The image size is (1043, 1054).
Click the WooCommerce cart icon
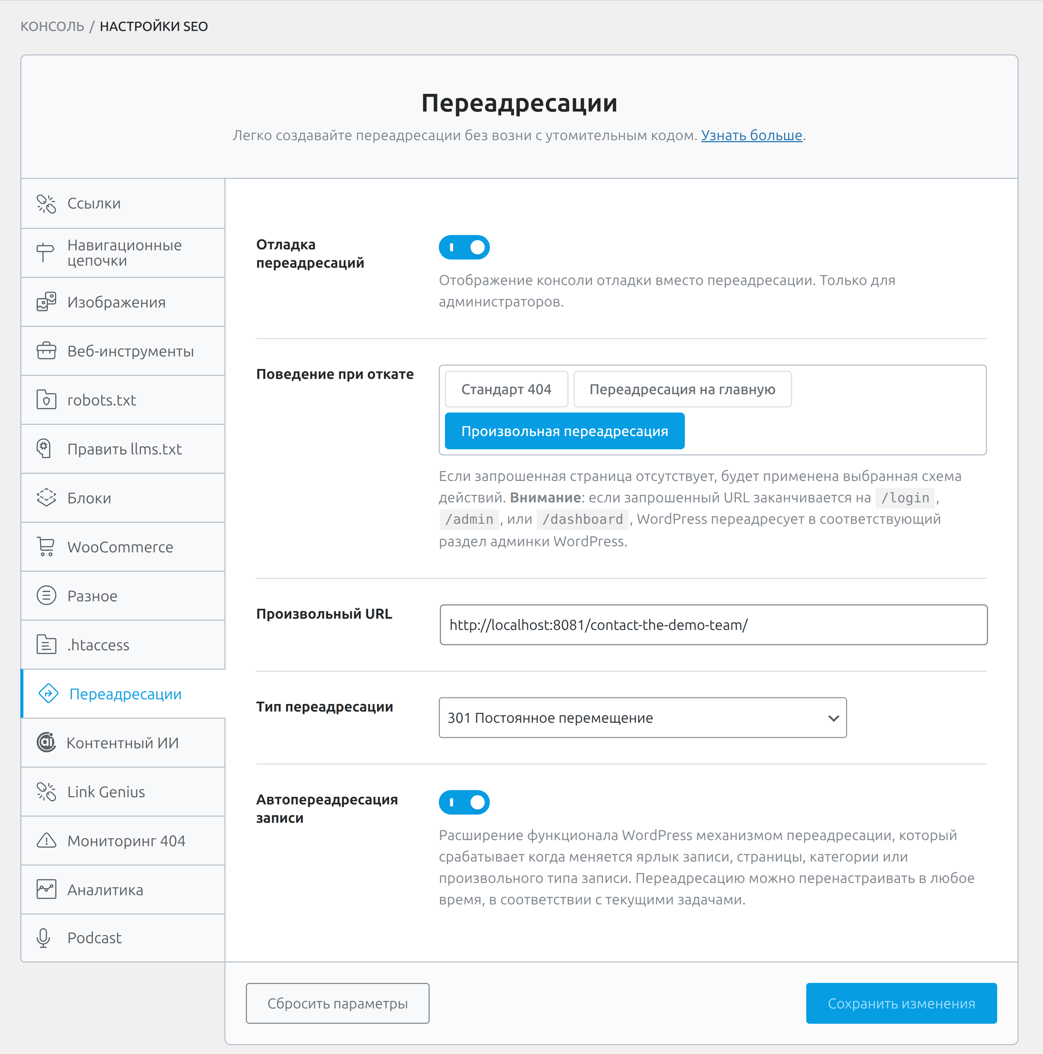pyautogui.click(x=47, y=547)
